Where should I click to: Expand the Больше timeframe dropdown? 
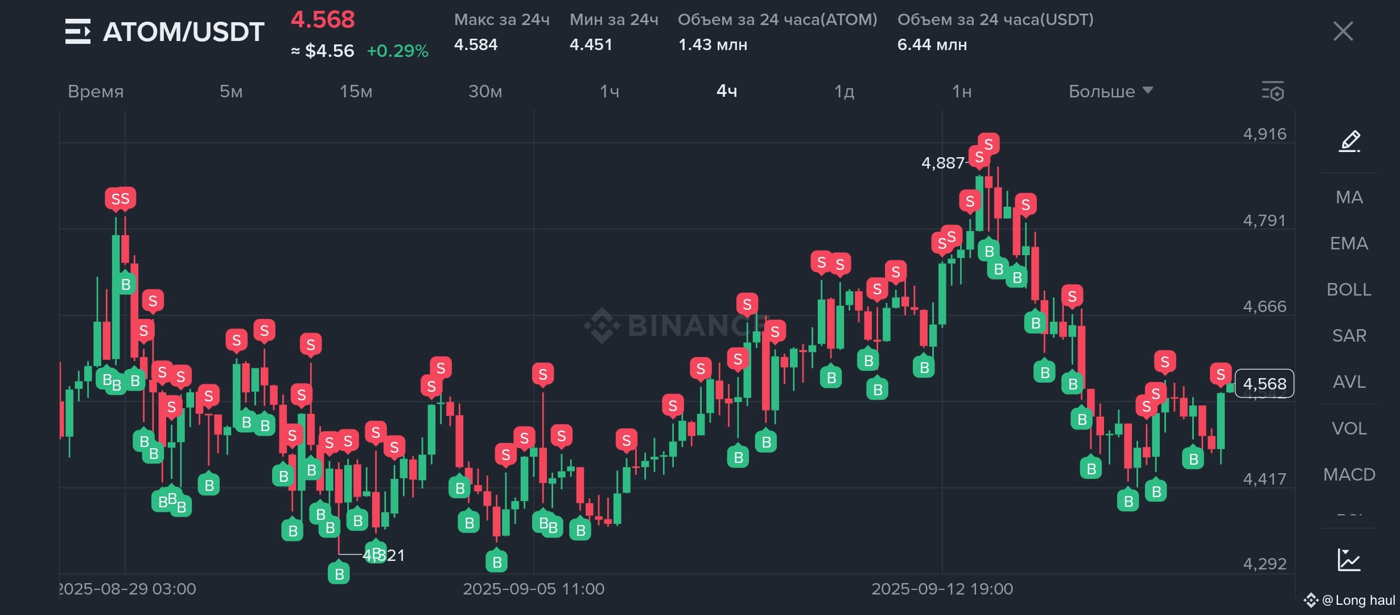[1110, 91]
